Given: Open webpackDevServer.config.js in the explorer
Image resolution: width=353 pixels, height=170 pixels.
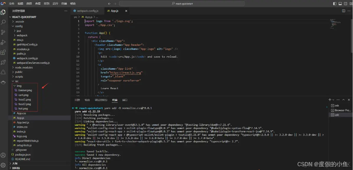Looking at the screenshot, I should 40,63.
